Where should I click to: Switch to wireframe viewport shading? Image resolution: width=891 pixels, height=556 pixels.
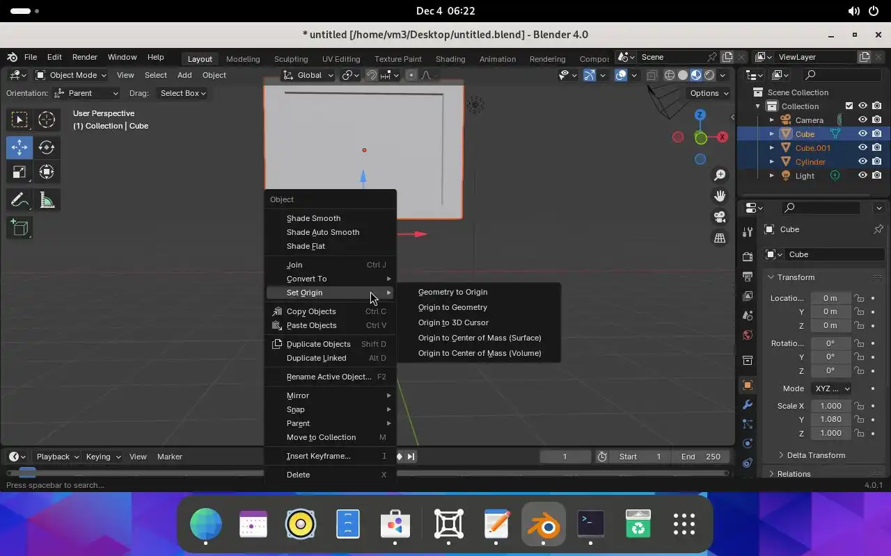pyautogui.click(x=670, y=75)
